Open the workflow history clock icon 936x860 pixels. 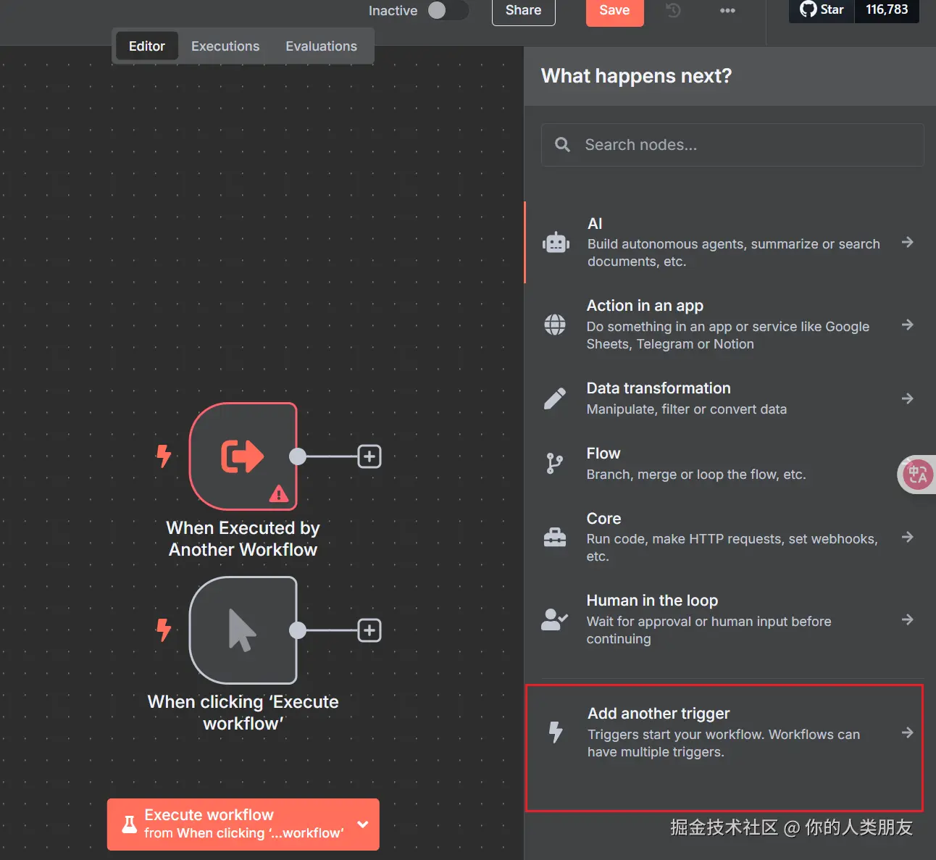pos(673,10)
